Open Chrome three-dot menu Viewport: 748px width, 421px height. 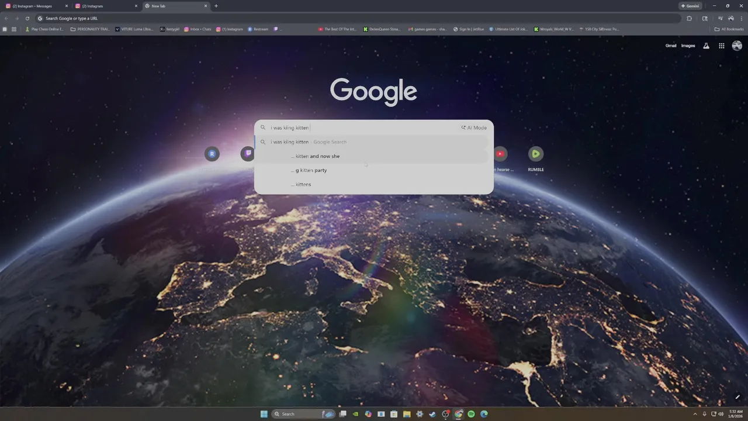click(x=742, y=18)
